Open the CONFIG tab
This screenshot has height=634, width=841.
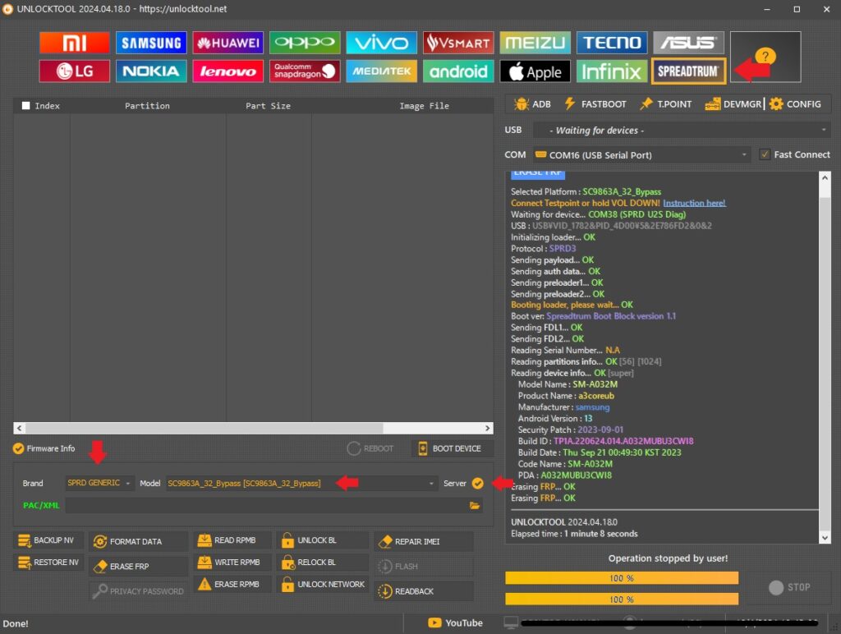pos(795,104)
